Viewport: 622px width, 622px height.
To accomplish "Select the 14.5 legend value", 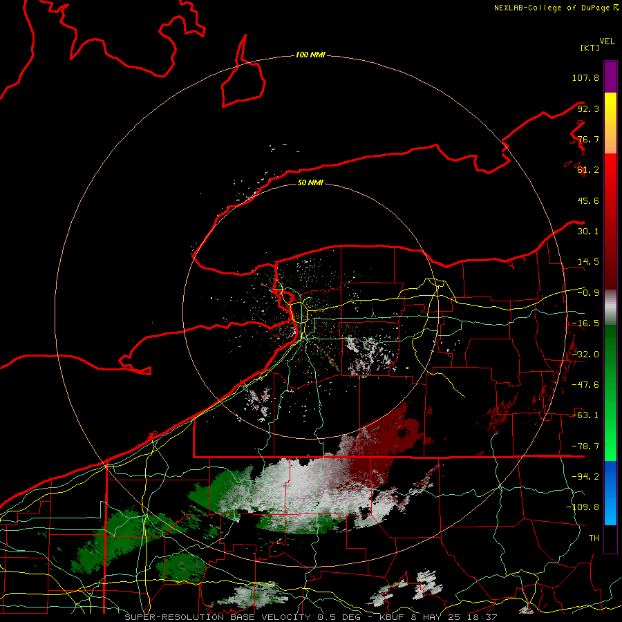I will [x=588, y=262].
